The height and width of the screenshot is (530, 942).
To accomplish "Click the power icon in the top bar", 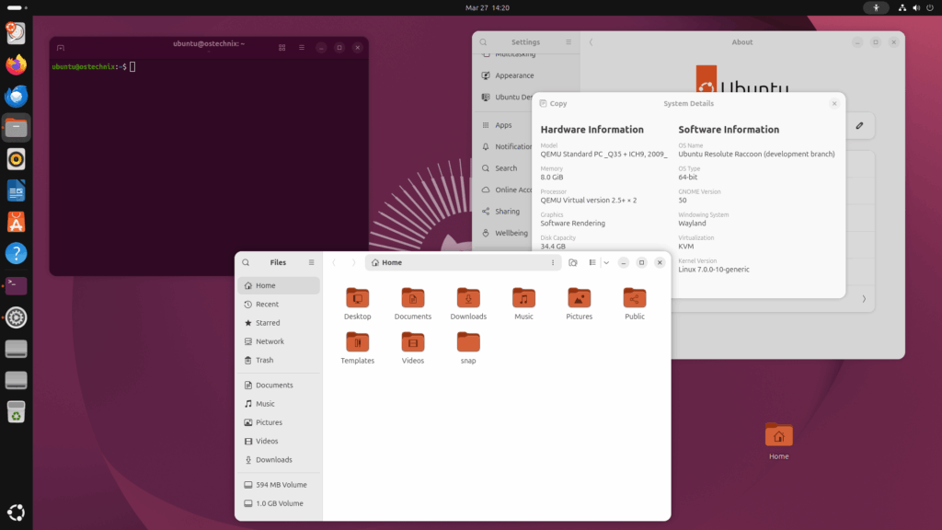I will click(930, 7).
